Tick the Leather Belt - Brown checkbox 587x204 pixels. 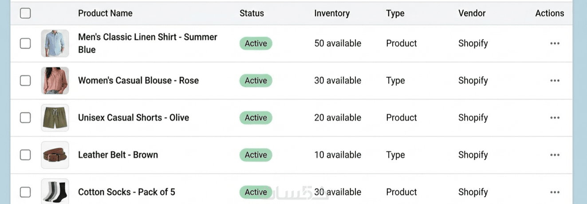pyautogui.click(x=25, y=155)
